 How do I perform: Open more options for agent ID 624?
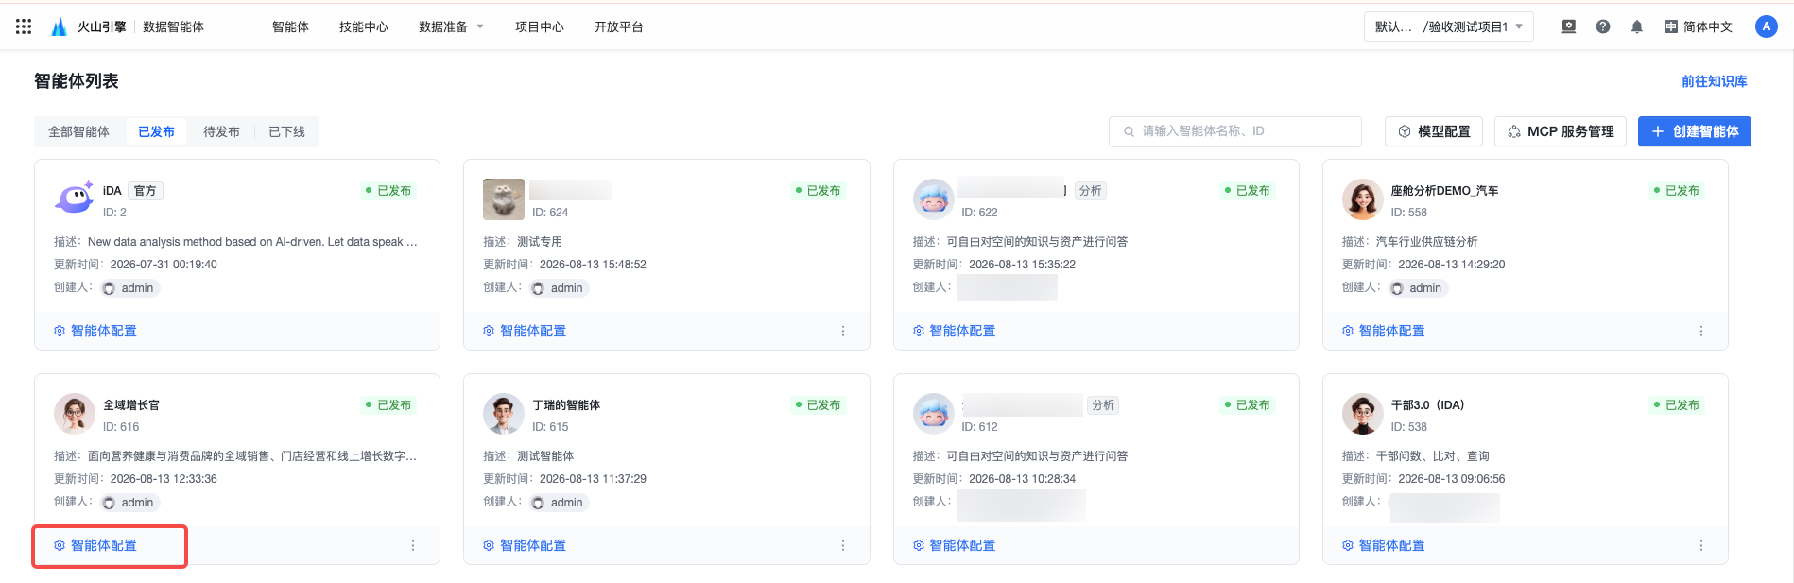(843, 331)
